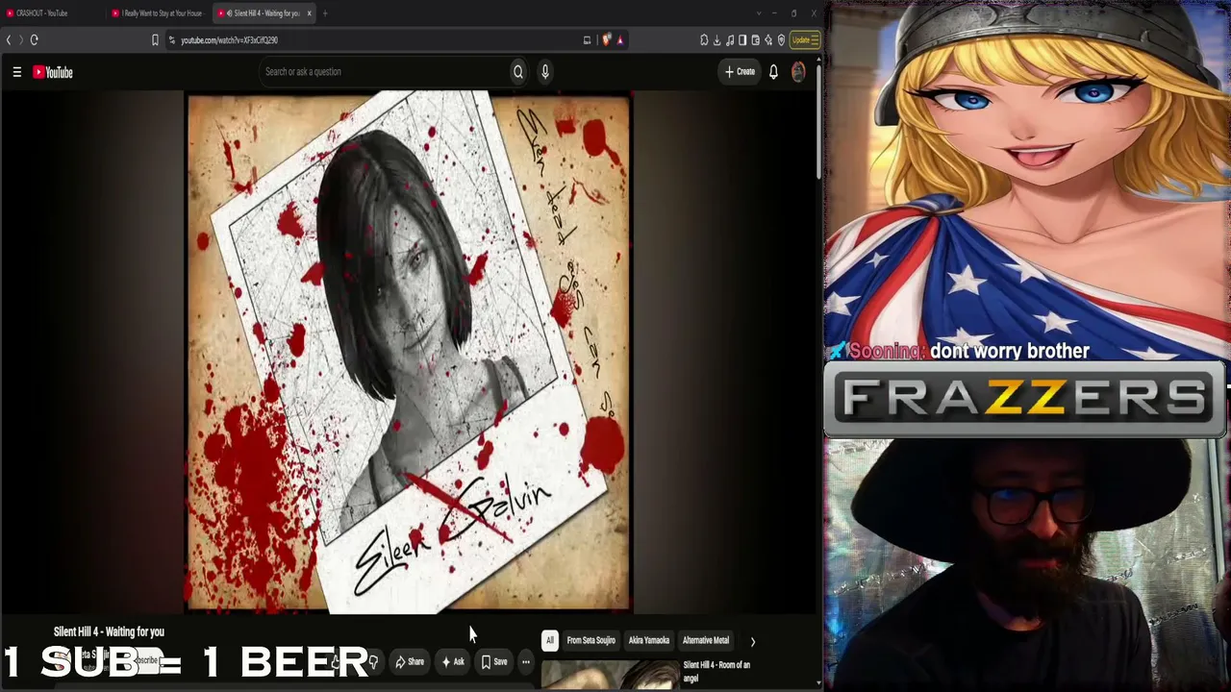The image size is (1231, 692).
Task: Go forward with the browser forward arrow
Action: pyautogui.click(x=20, y=39)
